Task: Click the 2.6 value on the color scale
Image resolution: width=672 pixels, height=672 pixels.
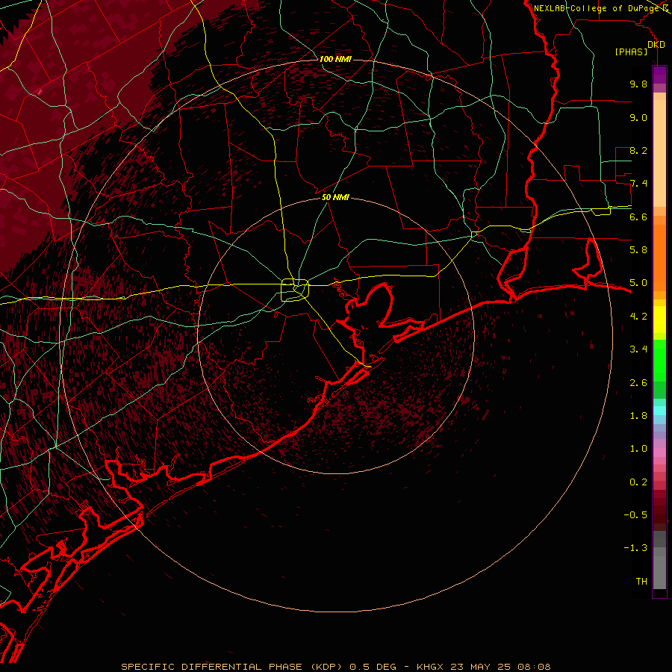Action: (x=638, y=383)
